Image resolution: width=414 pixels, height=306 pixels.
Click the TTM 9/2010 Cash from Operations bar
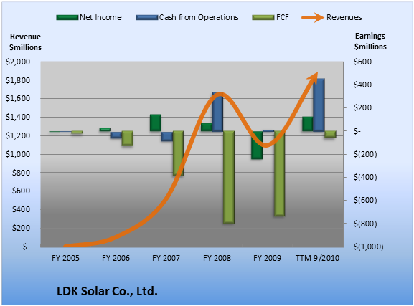point(319,105)
